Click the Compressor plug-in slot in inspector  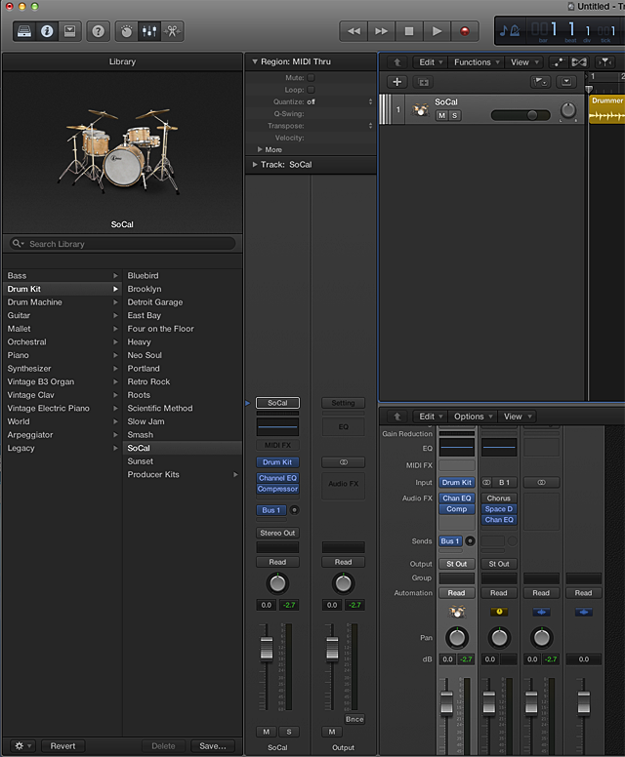[277, 489]
